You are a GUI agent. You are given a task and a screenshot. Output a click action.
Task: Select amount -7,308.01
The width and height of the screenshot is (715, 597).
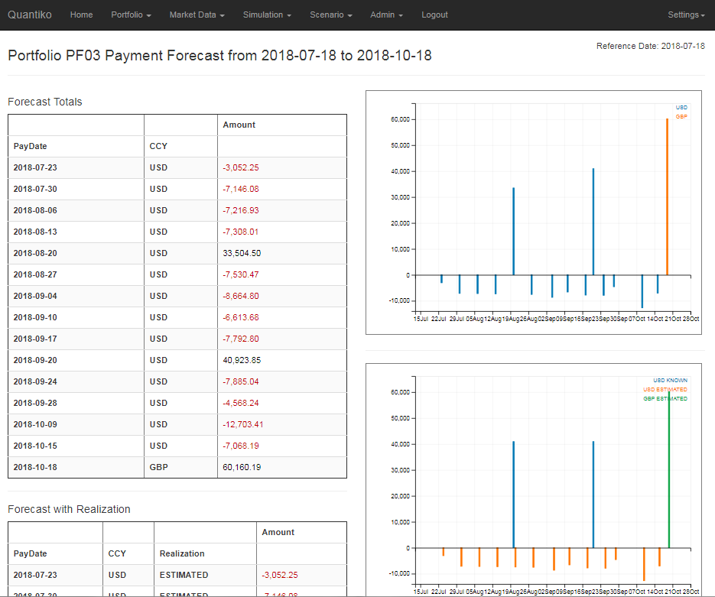[x=241, y=232]
